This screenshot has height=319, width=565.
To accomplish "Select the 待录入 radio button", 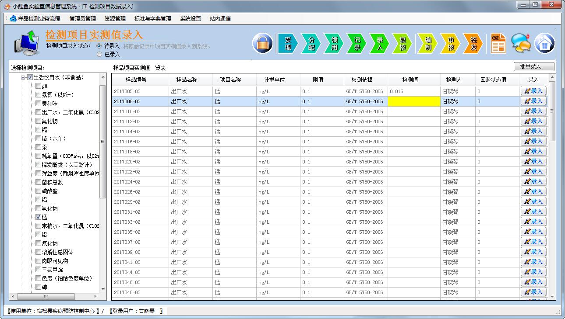I will tap(99, 46).
